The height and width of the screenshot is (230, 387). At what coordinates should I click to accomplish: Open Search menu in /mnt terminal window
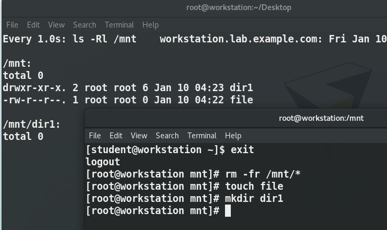coord(167,135)
